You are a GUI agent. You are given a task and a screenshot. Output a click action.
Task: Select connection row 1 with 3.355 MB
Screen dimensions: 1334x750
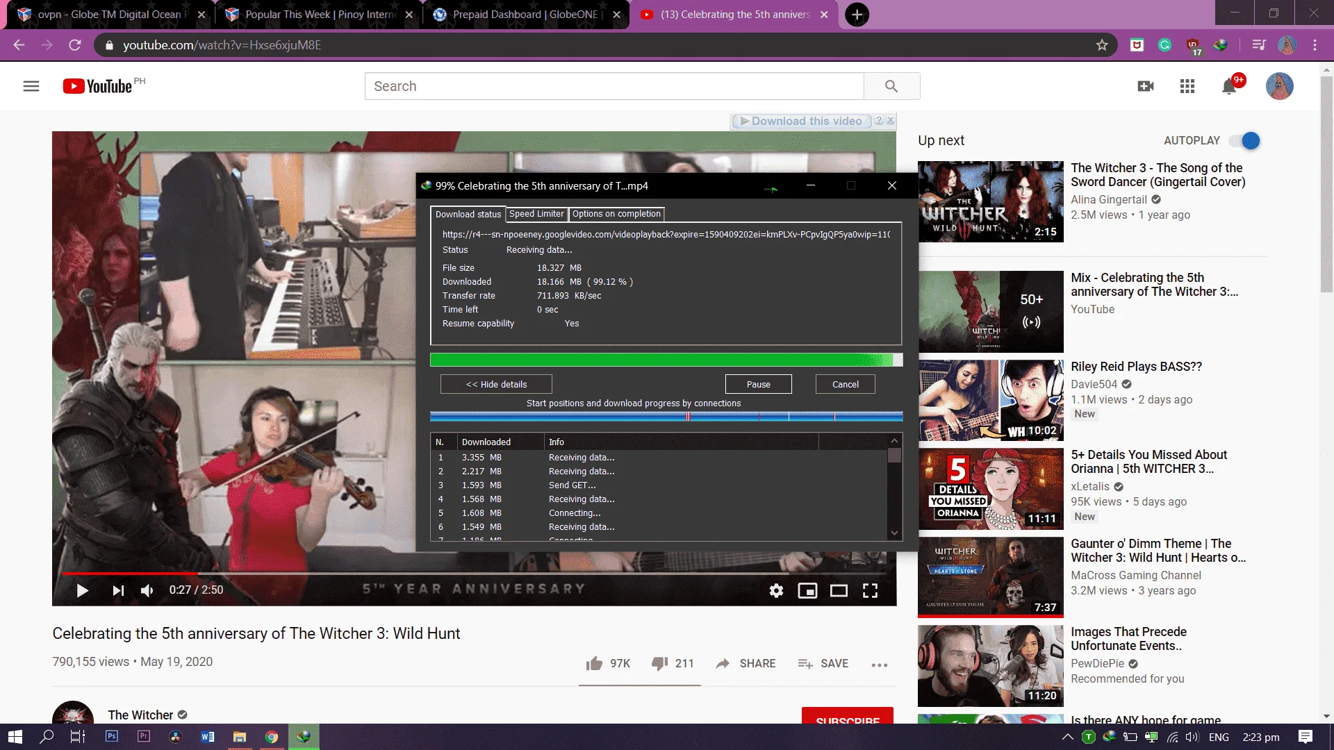pos(659,457)
